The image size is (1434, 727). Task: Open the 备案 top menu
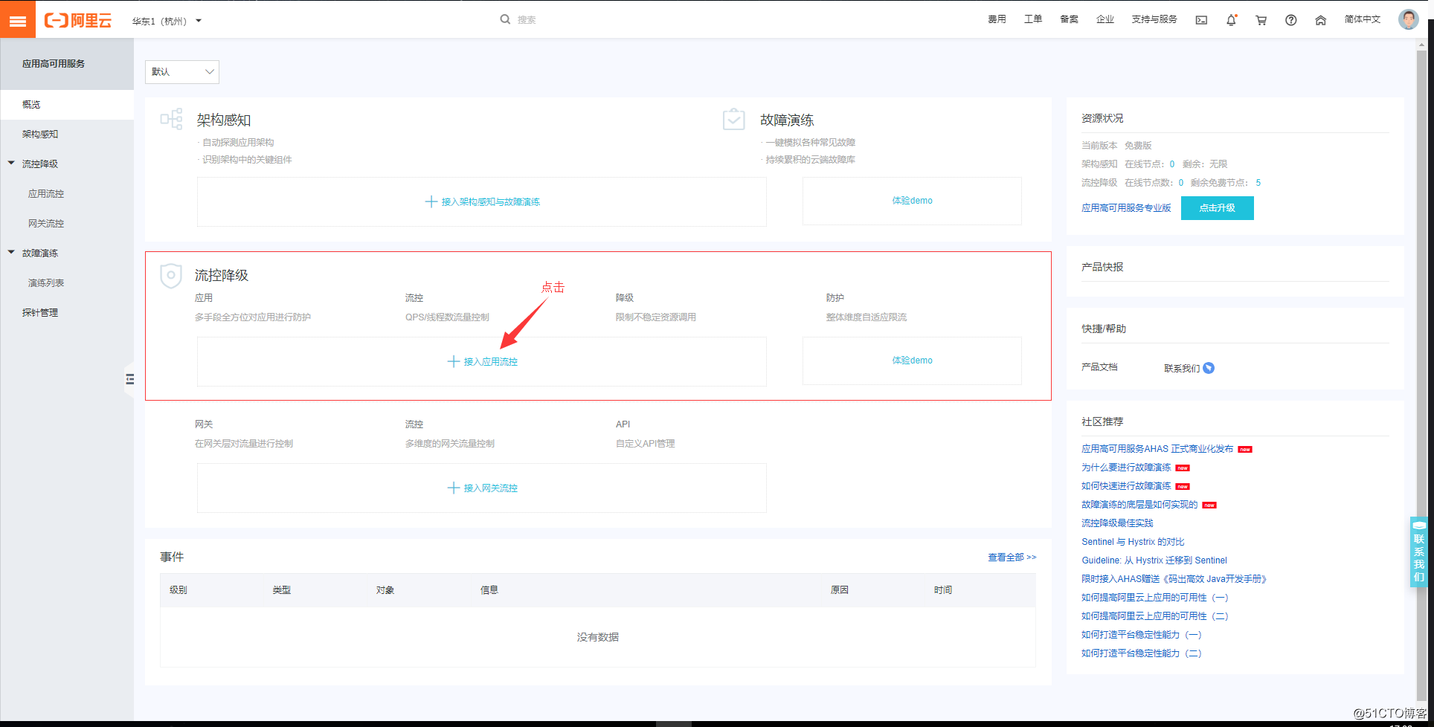click(1069, 19)
